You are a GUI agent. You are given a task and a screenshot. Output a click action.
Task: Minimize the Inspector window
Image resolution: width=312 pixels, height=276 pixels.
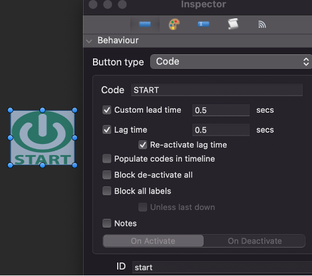click(x=108, y=4)
